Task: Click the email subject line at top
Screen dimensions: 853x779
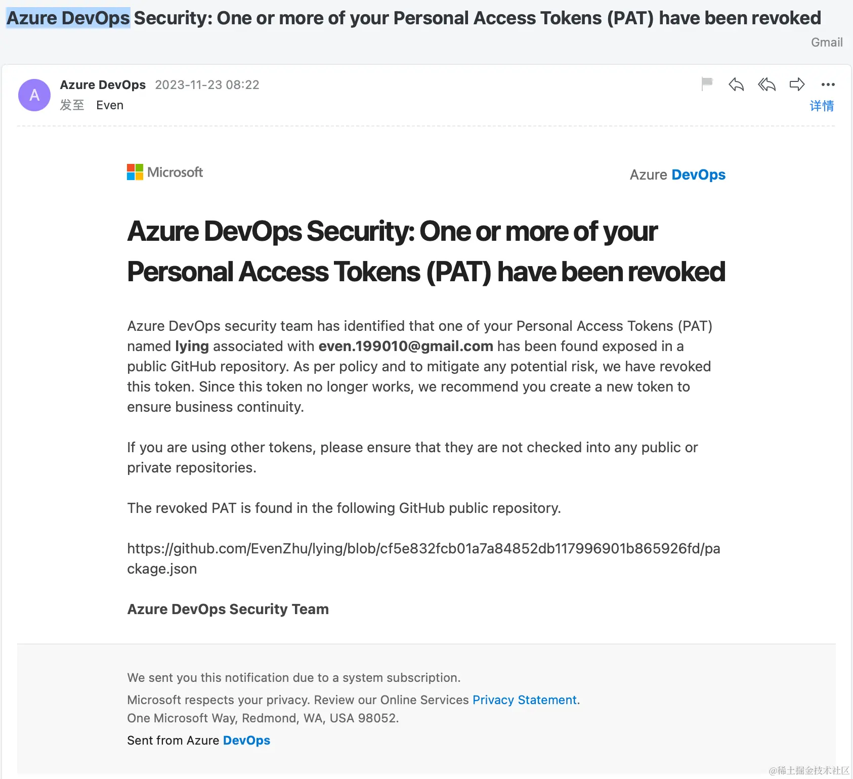Action: (413, 18)
